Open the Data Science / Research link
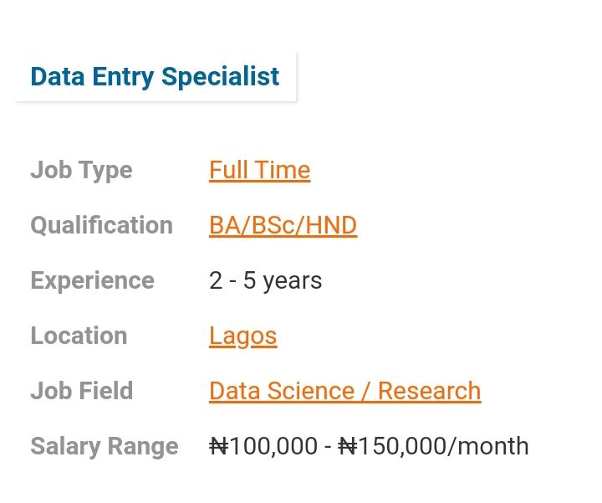Viewport: 602px width, 503px height. (x=344, y=391)
